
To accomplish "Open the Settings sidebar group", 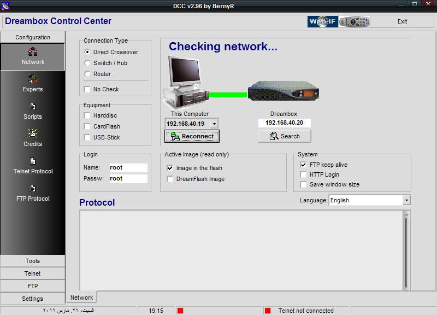I will (x=33, y=299).
